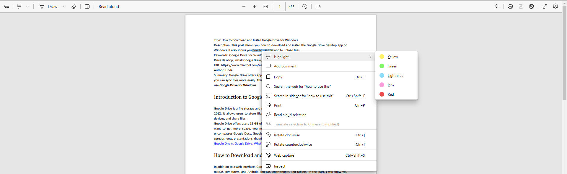Activate the Draw tool

pos(48,6)
